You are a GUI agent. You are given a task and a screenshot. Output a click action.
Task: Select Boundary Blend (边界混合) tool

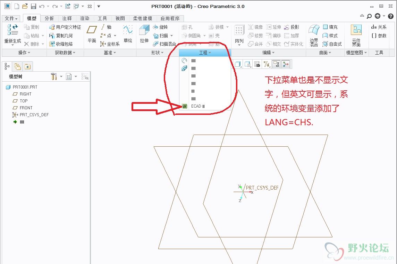[314, 35]
